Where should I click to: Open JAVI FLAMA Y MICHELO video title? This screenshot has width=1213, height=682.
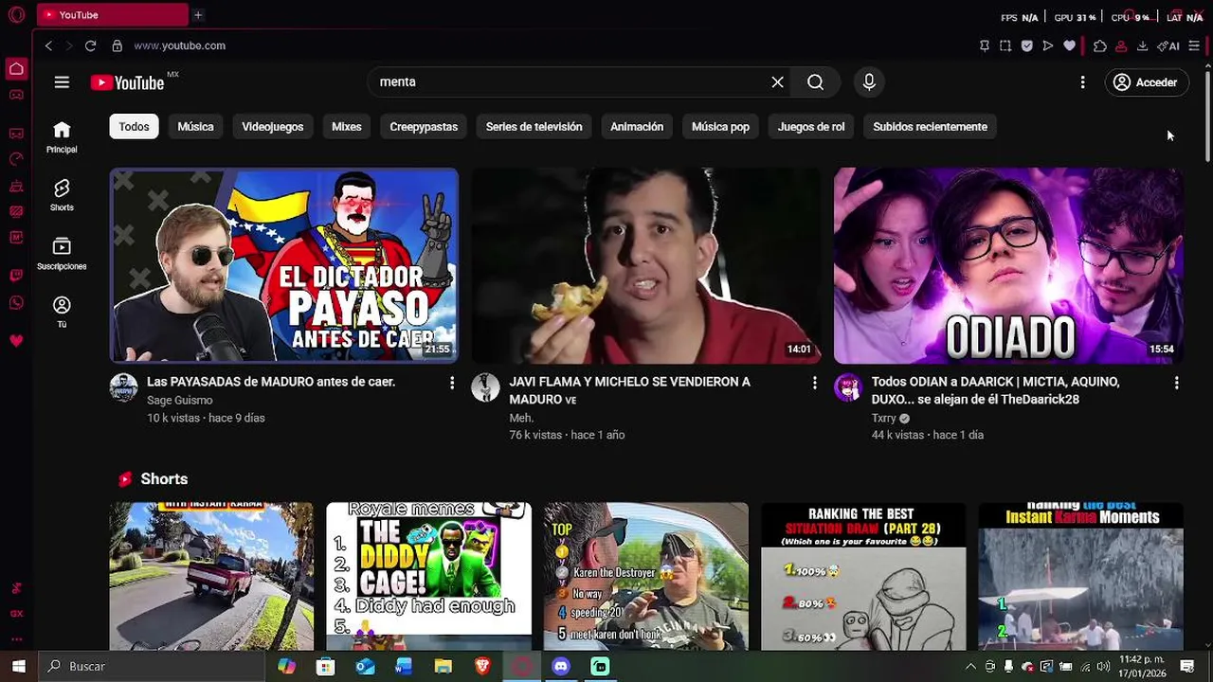click(x=629, y=390)
